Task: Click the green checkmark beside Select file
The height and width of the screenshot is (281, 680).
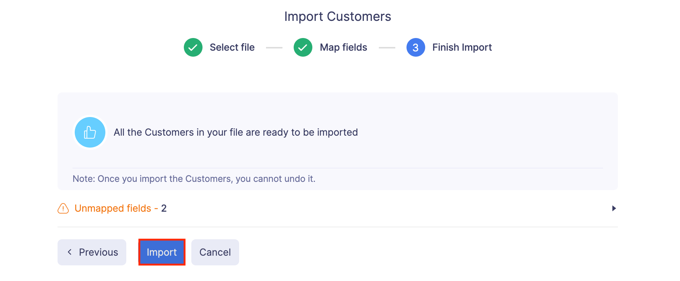Action: pos(193,47)
